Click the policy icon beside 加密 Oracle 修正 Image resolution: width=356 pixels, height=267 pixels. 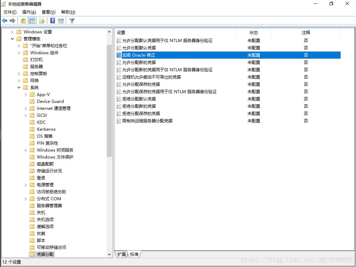tap(119, 55)
